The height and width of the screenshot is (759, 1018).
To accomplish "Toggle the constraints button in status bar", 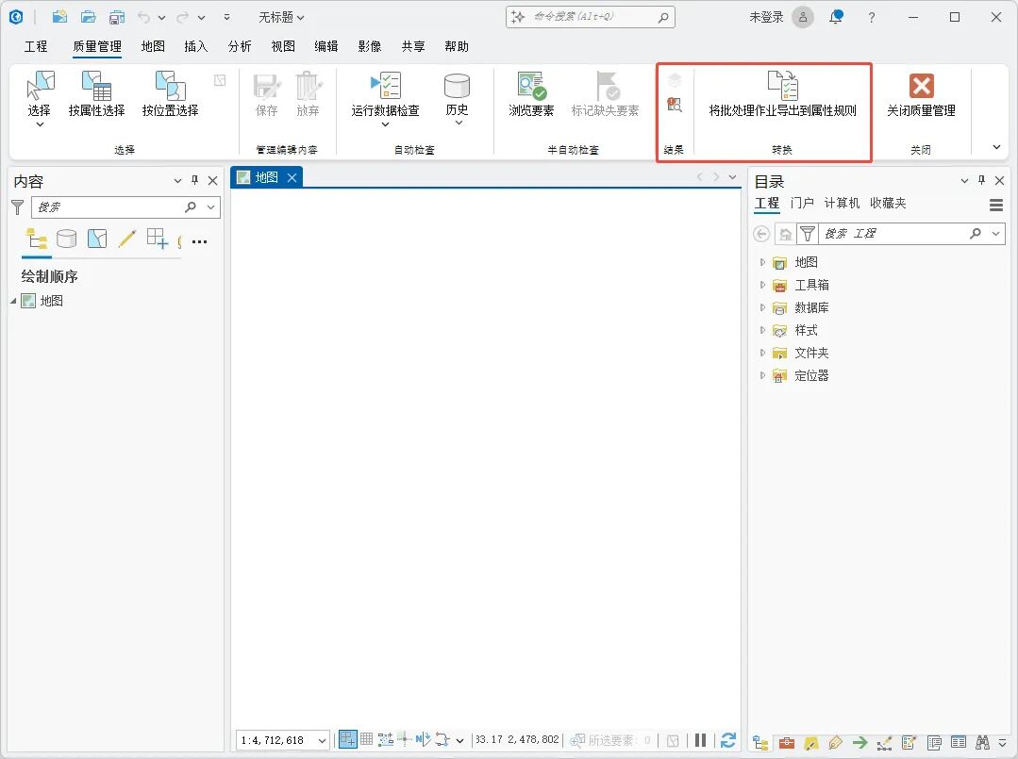I will point(386,739).
